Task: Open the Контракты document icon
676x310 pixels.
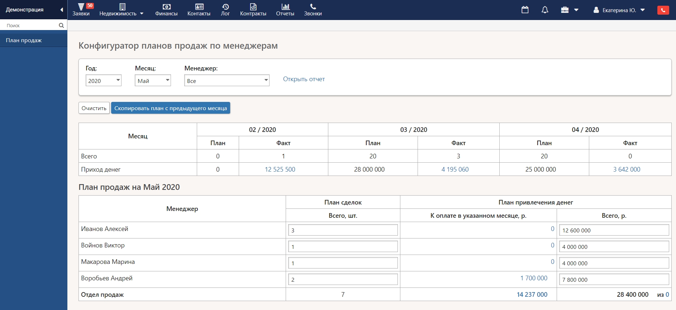Action: [x=253, y=7]
